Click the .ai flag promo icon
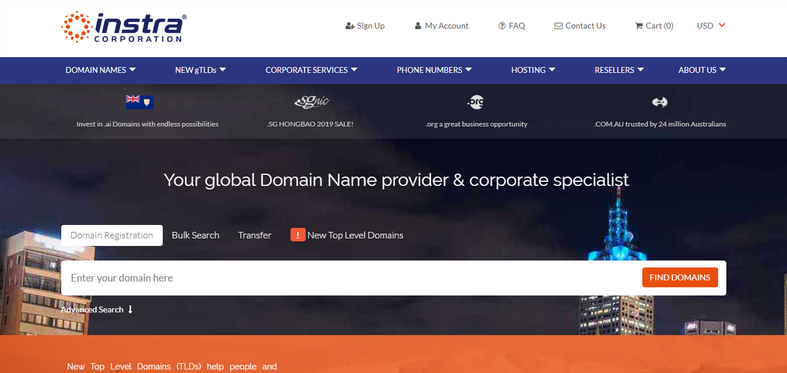 coord(139,102)
